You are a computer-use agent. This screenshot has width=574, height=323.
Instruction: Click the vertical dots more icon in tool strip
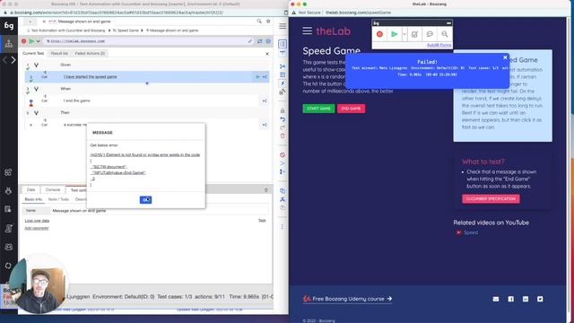283,227
